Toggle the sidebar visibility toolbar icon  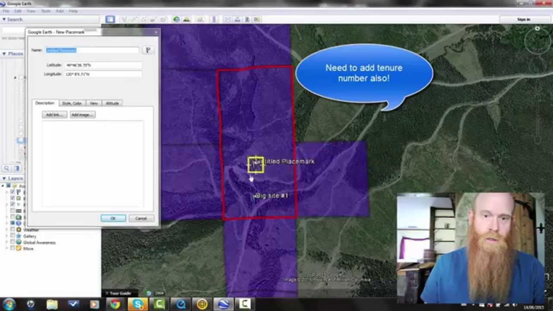(110, 19)
